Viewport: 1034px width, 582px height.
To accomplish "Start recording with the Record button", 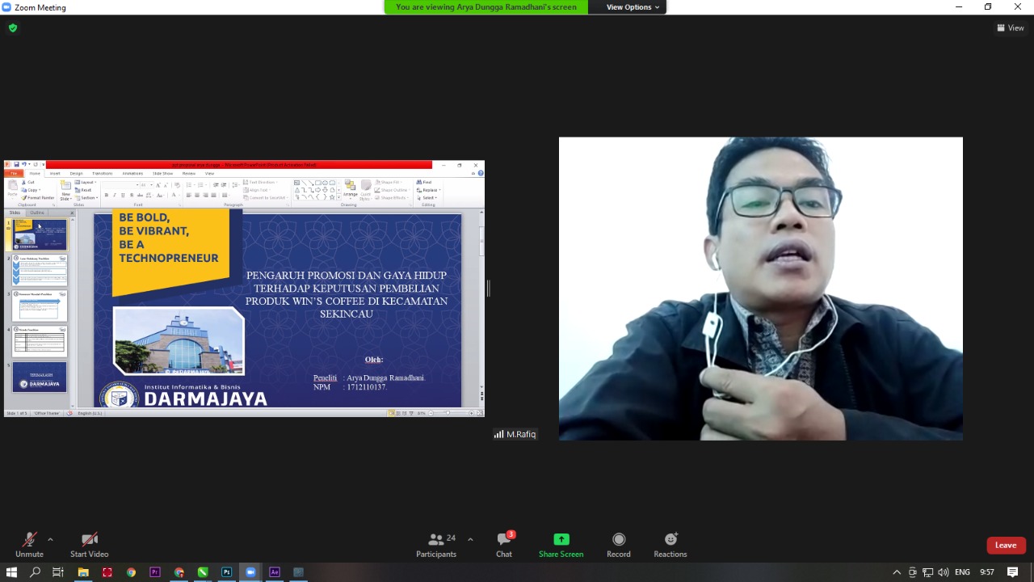I will (618, 545).
